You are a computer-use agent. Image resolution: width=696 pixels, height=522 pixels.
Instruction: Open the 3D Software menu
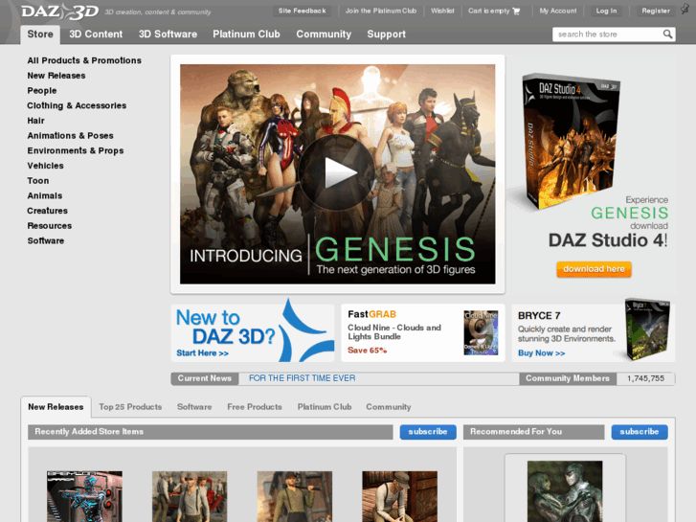[x=168, y=34]
